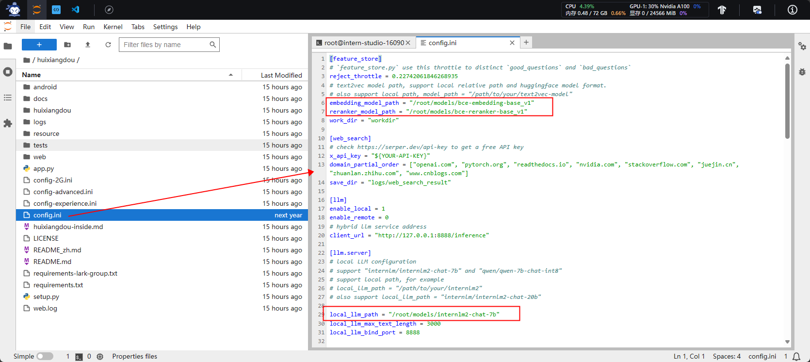Open the table of contents sidebar

point(8,98)
